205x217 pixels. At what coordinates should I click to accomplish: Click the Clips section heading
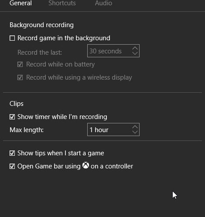click(17, 104)
